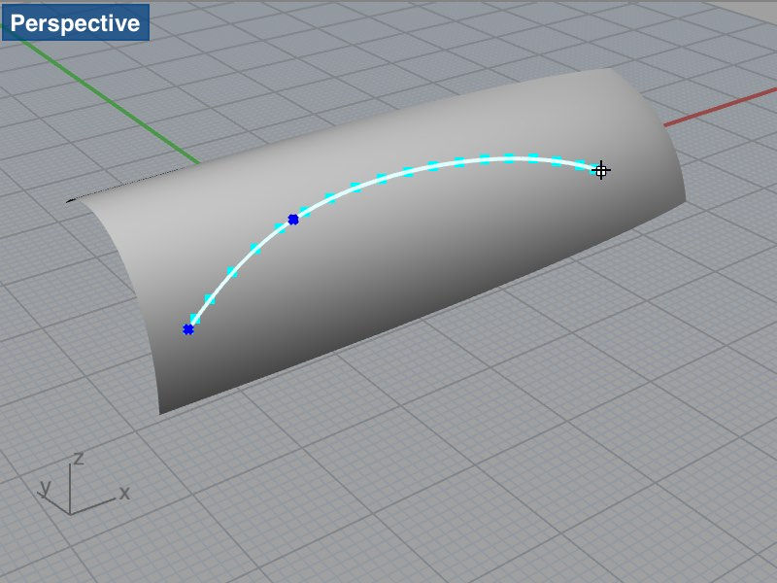The height and width of the screenshot is (583, 777).
Task: Click the y label on the axis icon
Action: [45, 487]
